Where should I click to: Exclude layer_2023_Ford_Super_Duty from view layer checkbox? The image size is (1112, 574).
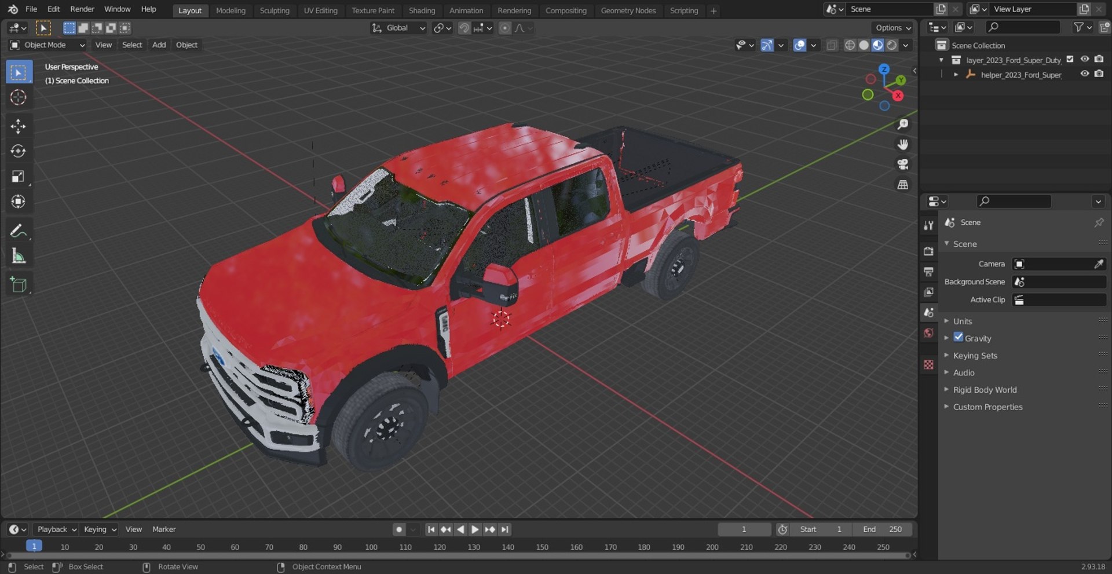pos(1070,60)
